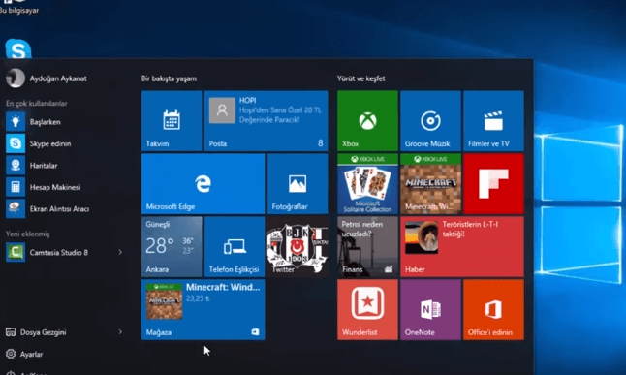Click the En çok kullanılanlar heading
The width and height of the screenshot is (626, 375).
(x=36, y=104)
